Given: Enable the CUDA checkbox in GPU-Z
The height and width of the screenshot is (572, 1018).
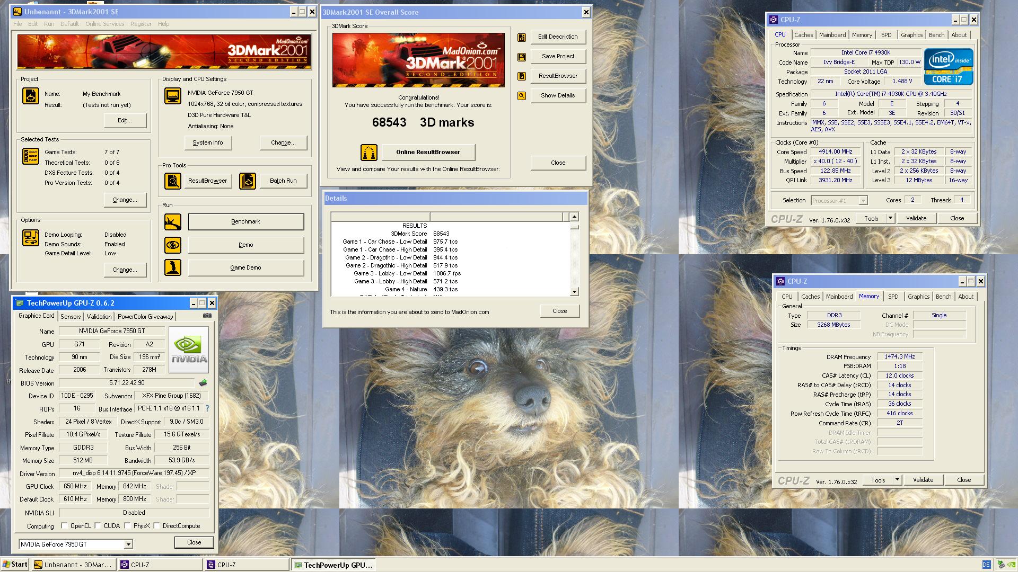Looking at the screenshot, I should [x=98, y=526].
